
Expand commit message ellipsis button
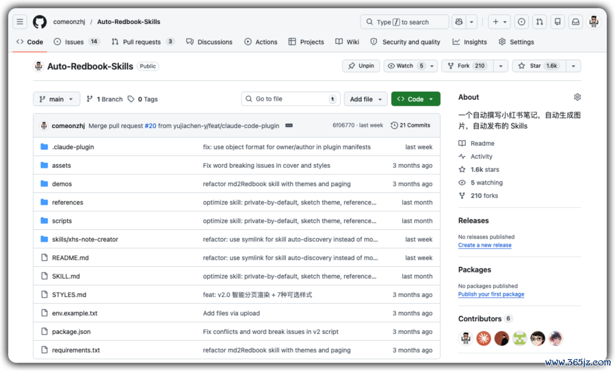coord(289,125)
